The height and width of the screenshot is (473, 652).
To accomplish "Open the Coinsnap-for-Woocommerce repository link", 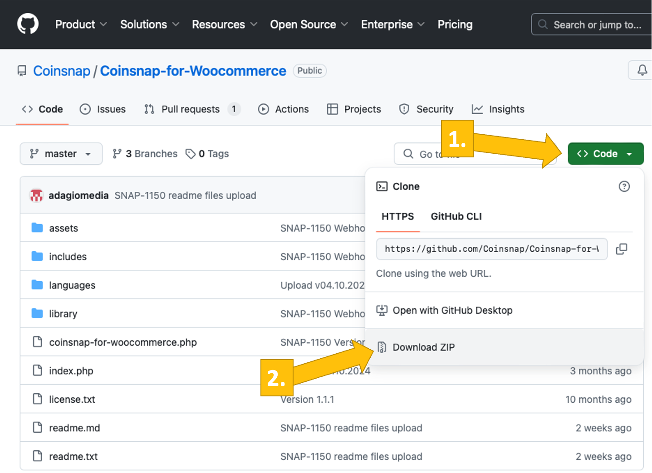I will 193,71.
